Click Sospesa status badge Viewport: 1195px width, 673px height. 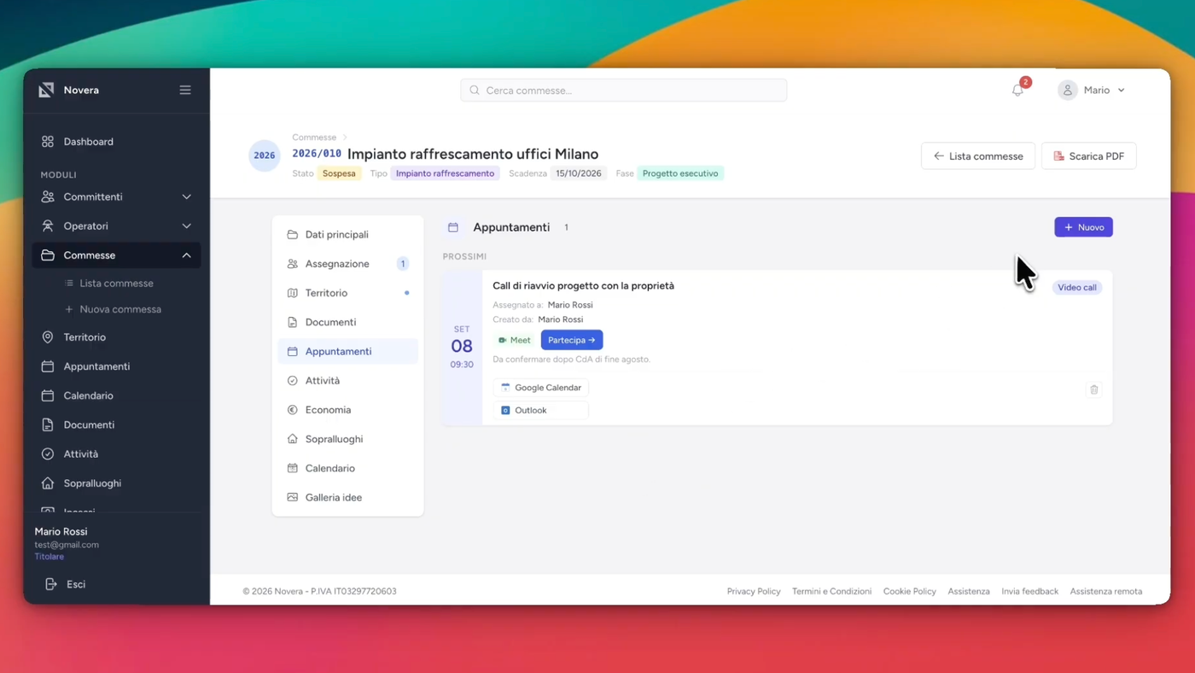point(339,173)
